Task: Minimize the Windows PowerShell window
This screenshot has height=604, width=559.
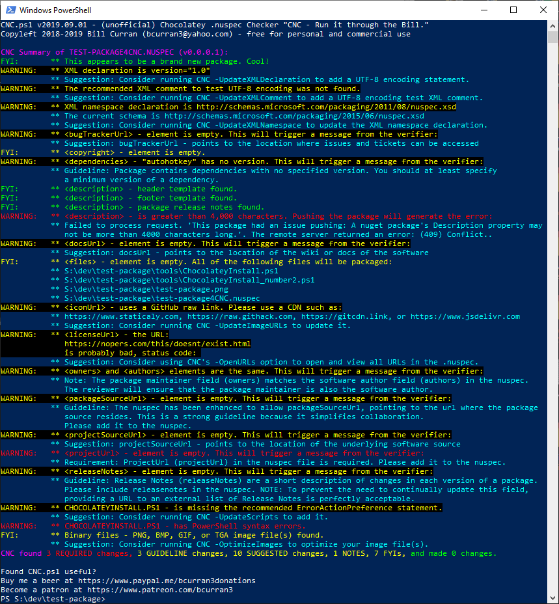Action: click(x=484, y=10)
